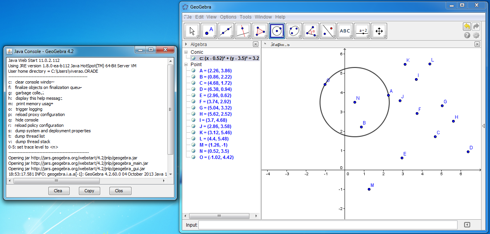490x234 pixels.
Task: Click into the Input bar field
Action: click(328, 225)
